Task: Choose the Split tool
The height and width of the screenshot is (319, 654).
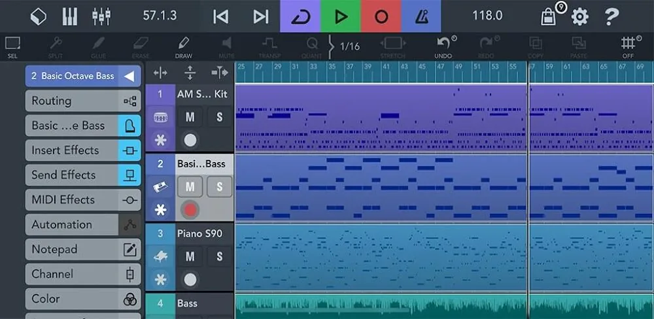Action: tap(56, 47)
